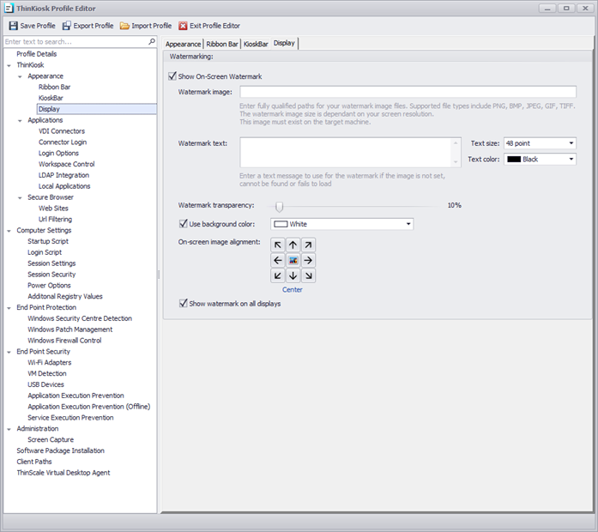Screen dimensions: 598x532
Task: Switch to the KioskBar tab
Action: (x=256, y=44)
